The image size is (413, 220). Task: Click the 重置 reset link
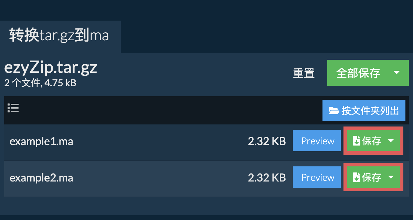(304, 73)
